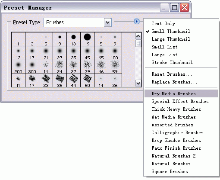
Task: Choose the soft round 300 brush preset
Action: 32,67
